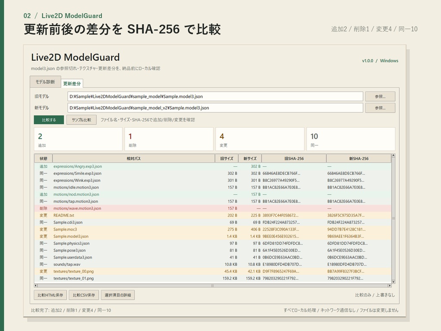Select row expressions/Angry.exp3.json
The width and height of the screenshot is (441, 331).
click(213, 166)
